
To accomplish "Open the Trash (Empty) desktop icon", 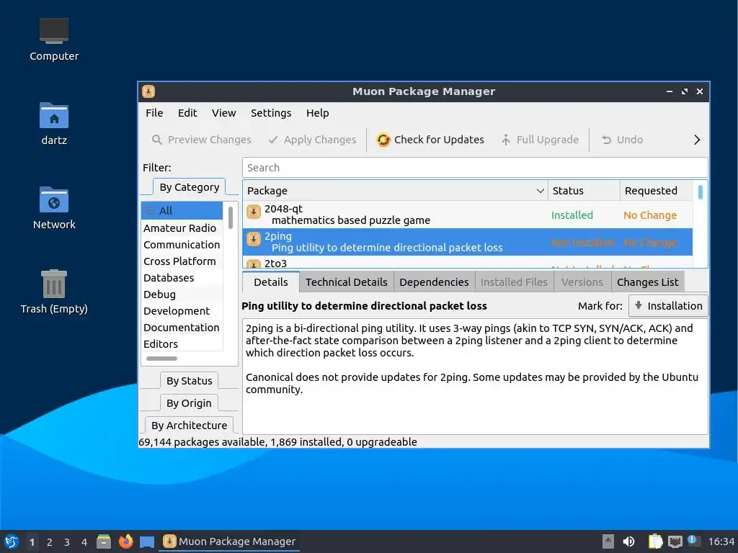I will point(53,284).
